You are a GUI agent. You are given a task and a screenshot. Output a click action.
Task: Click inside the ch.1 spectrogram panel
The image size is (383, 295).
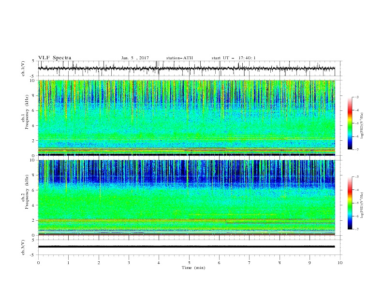tap(187, 118)
